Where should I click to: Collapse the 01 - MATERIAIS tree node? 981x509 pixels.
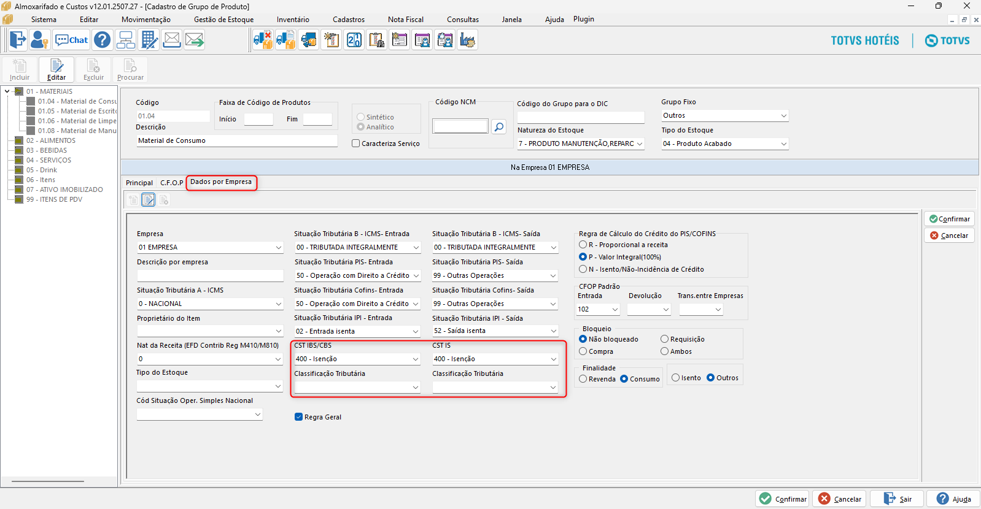[7, 91]
